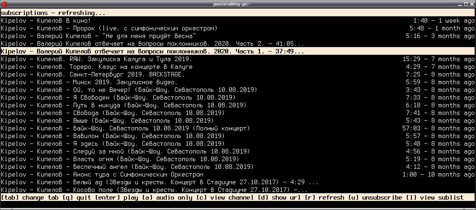476x210 pixels.
Task: Select the 'Байк-Шоу Полный концерт' video entry
Action: 238,128
